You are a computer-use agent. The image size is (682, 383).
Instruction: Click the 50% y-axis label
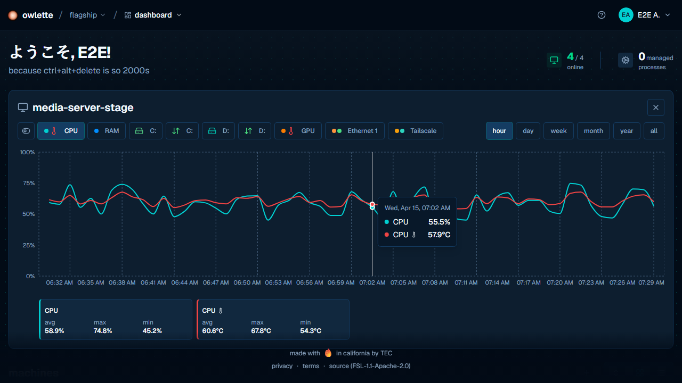click(29, 214)
